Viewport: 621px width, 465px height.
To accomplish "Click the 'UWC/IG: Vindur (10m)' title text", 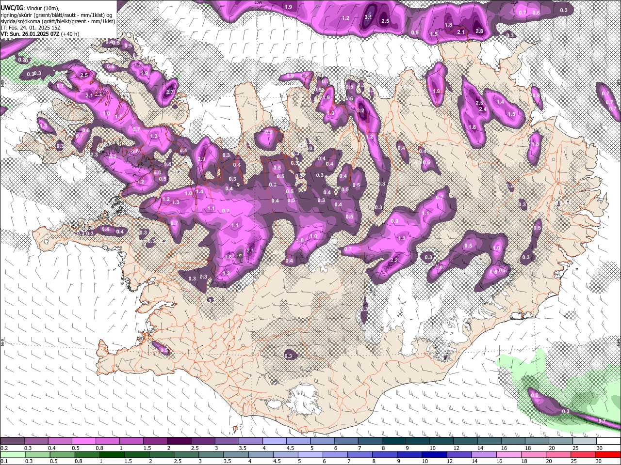I will click(30, 8).
